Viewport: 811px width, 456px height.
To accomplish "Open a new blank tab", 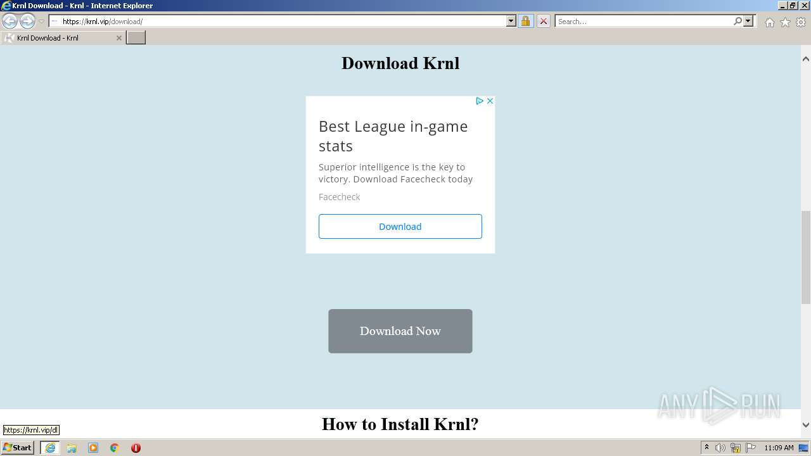I will 136,38.
